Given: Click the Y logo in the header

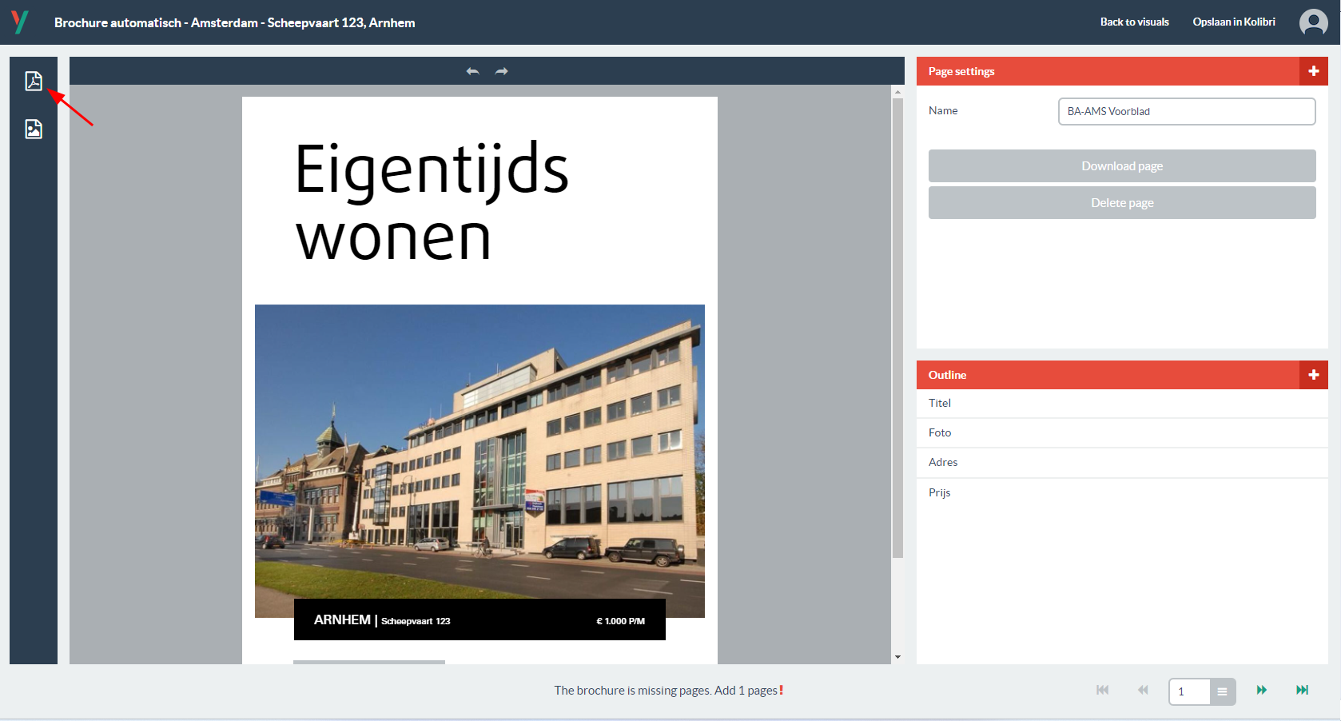Looking at the screenshot, I should coord(20,22).
